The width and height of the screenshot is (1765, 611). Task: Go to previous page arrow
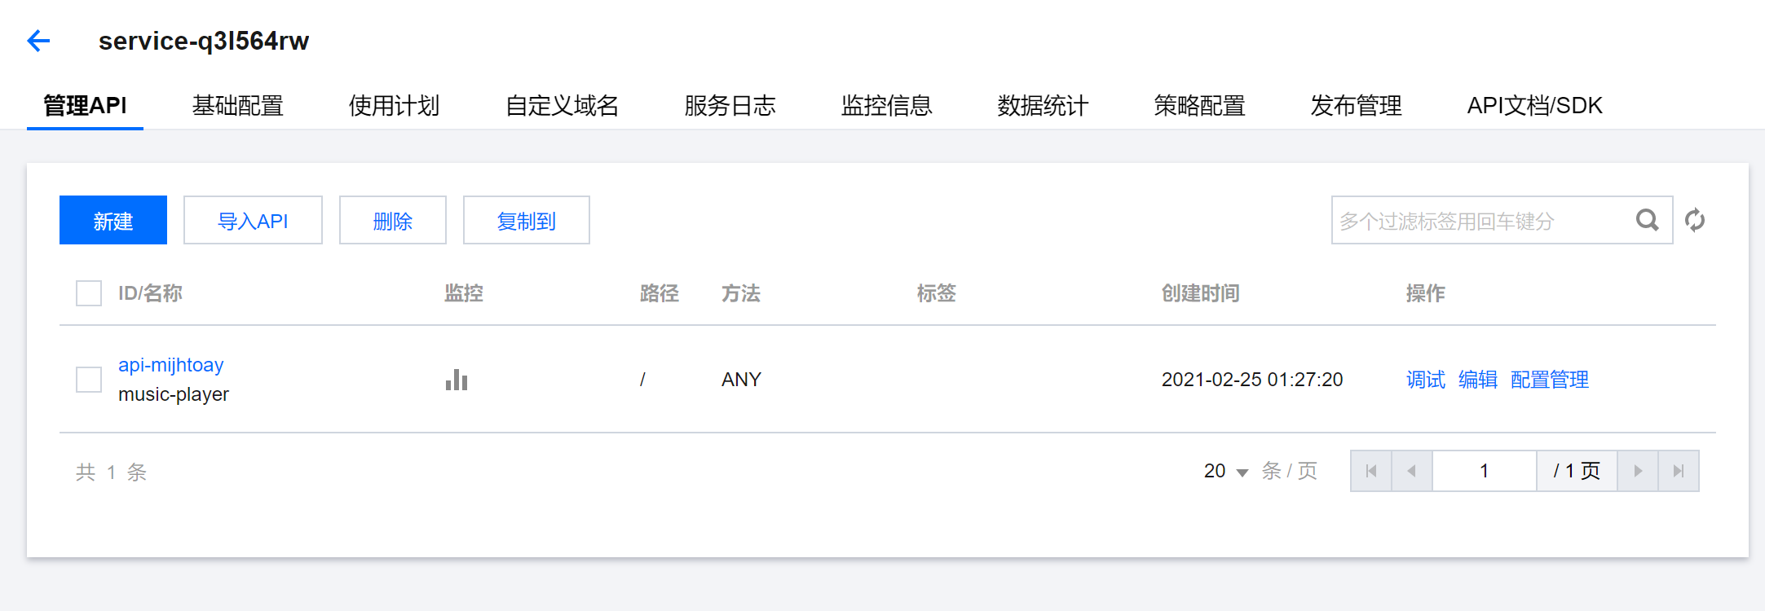click(1412, 471)
